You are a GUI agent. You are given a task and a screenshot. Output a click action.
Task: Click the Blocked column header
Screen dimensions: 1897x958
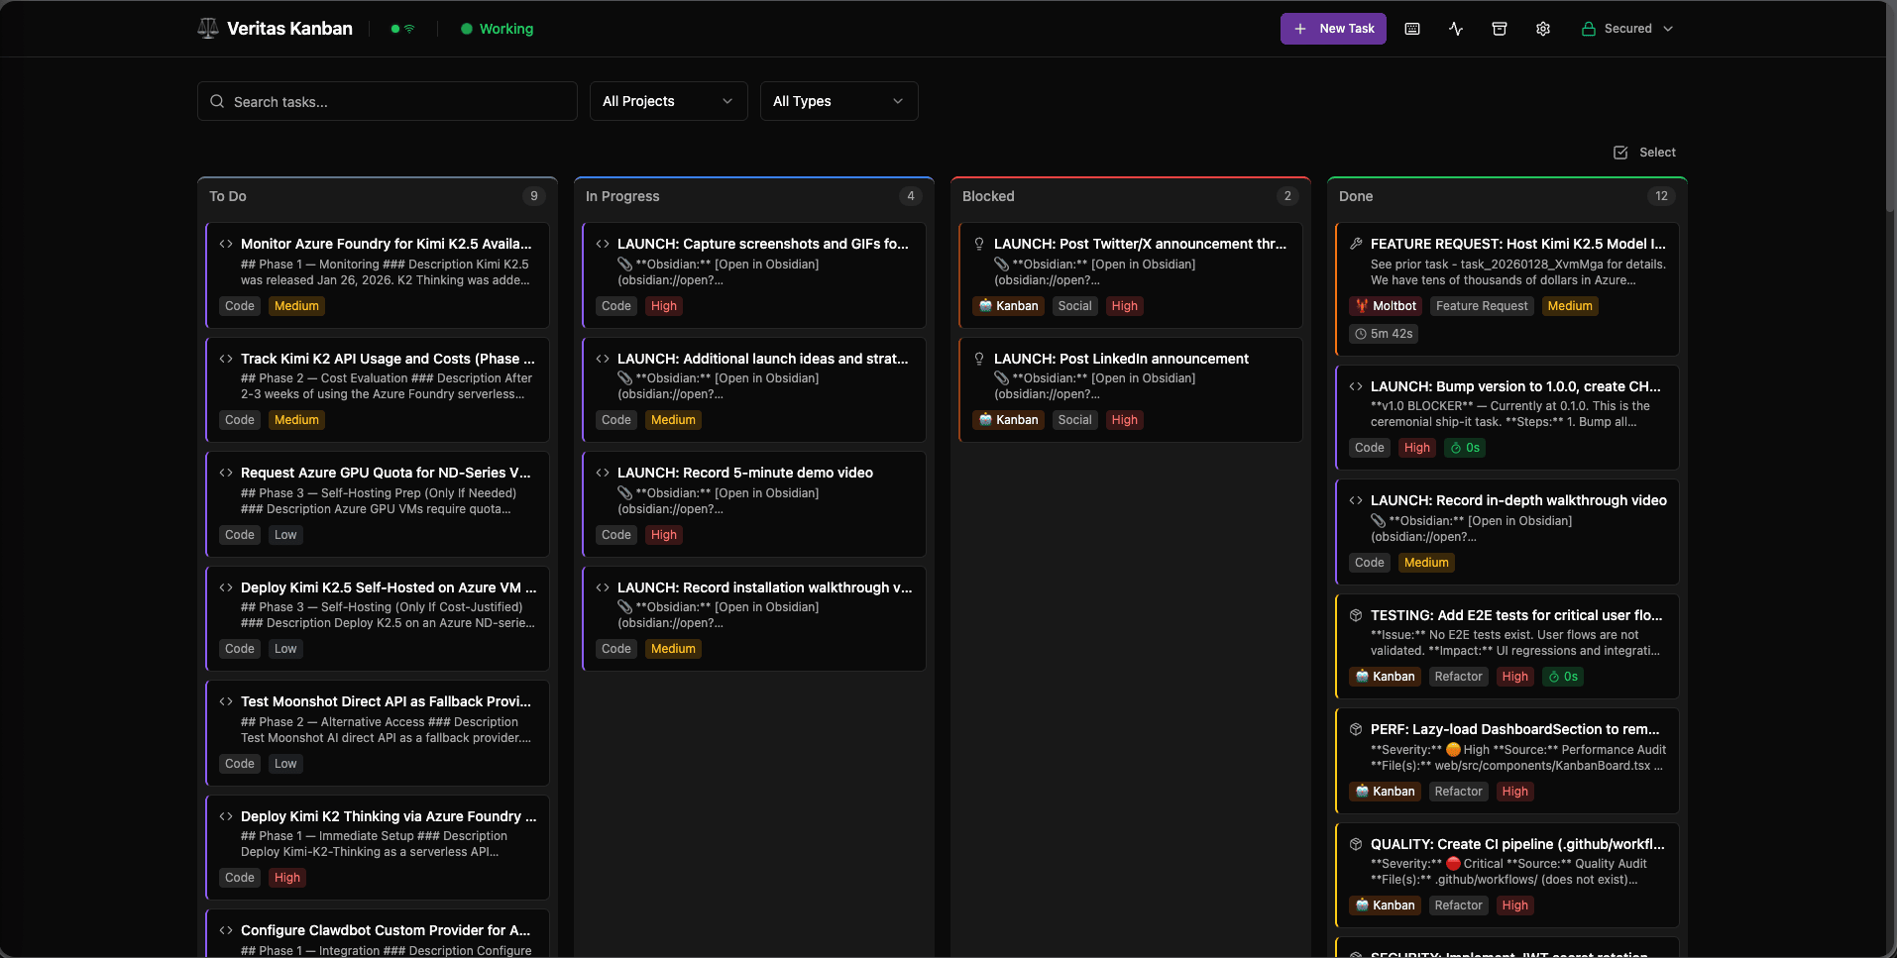point(988,196)
